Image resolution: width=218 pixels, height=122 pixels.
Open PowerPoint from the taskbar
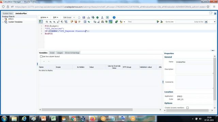pyautogui.click(x=44, y=119)
